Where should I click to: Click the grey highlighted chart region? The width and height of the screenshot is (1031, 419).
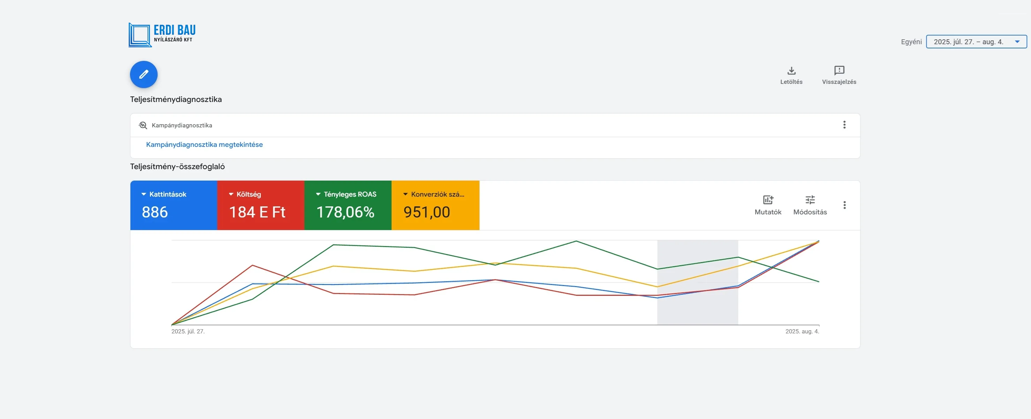coord(697,282)
